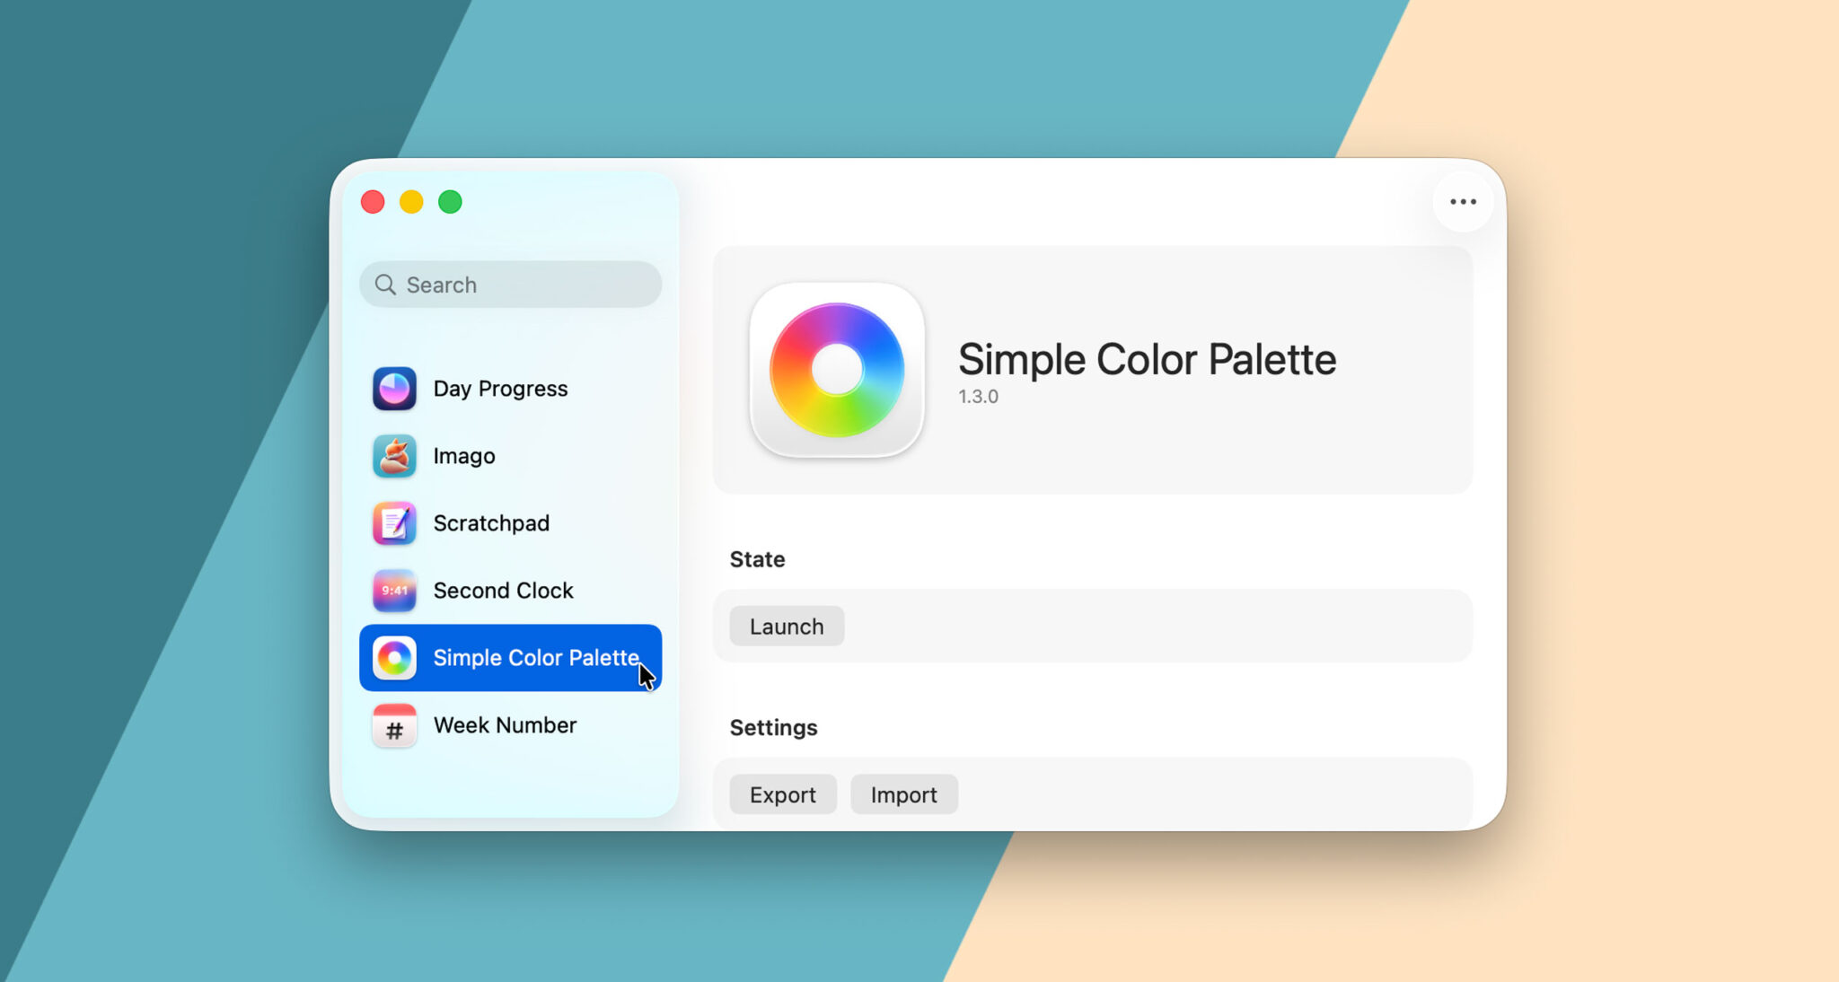
Task: Click the Settings section heading
Action: tap(773, 728)
